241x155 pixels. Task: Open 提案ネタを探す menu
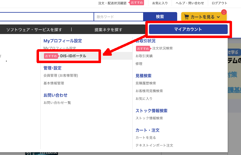[x=108, y=30]
